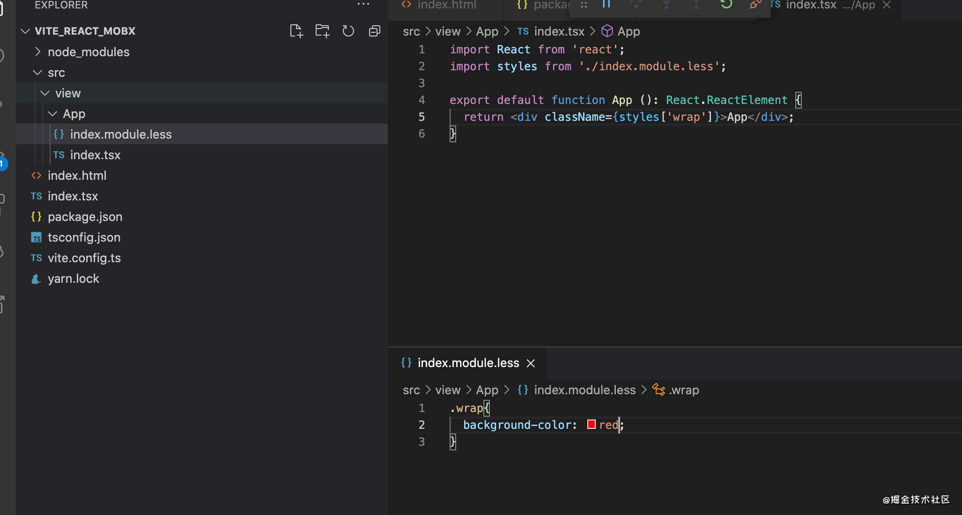Click the .wrap symbol in lower breadcrumb

[x=684, y=390]
